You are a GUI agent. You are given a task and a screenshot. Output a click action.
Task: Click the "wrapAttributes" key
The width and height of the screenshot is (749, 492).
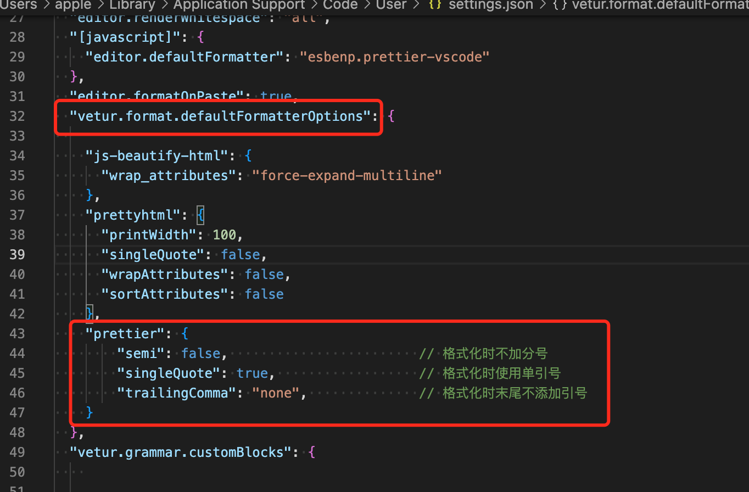164,275
